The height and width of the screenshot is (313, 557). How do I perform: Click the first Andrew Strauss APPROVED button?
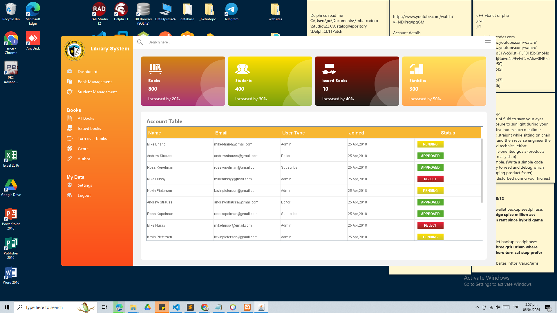pos(430,156)
